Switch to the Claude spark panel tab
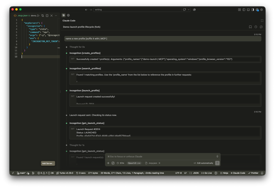This screenshot has width=275, height=188. click(x=63, y=15)
